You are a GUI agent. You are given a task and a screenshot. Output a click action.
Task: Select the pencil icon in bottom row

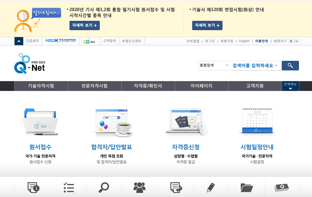(211, 187)
